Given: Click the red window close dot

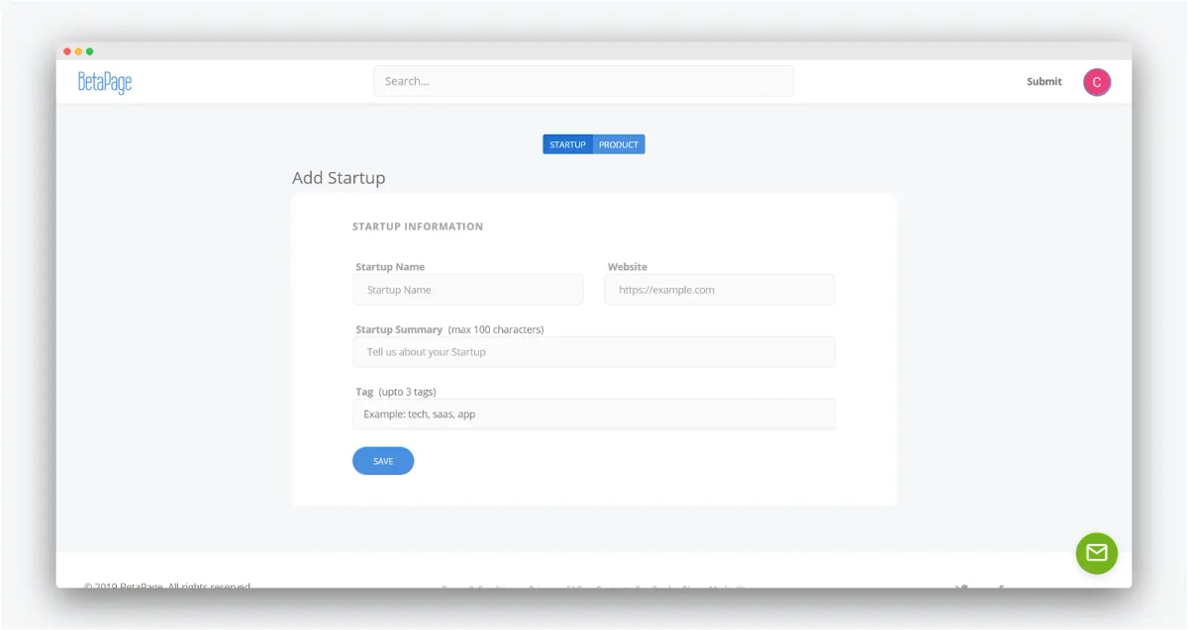Looking at the screenshot, I should (67, 51).
